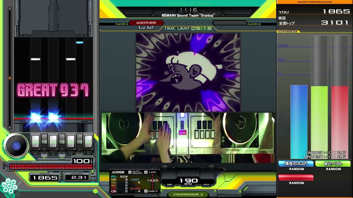Click the 韓国 region label
Viewport: 353px width, 198px height.
[x=282, y=18]
